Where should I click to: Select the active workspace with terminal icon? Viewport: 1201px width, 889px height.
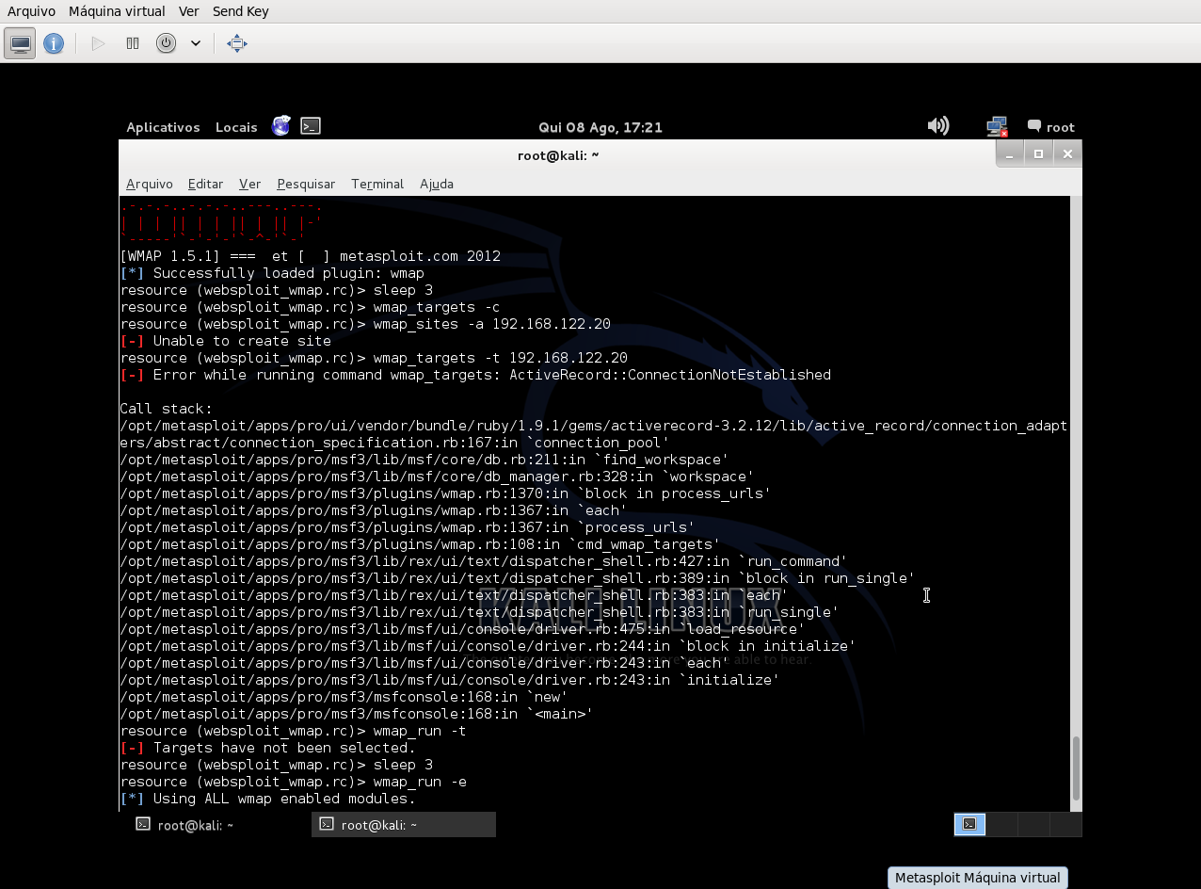[x=969, y=825]
